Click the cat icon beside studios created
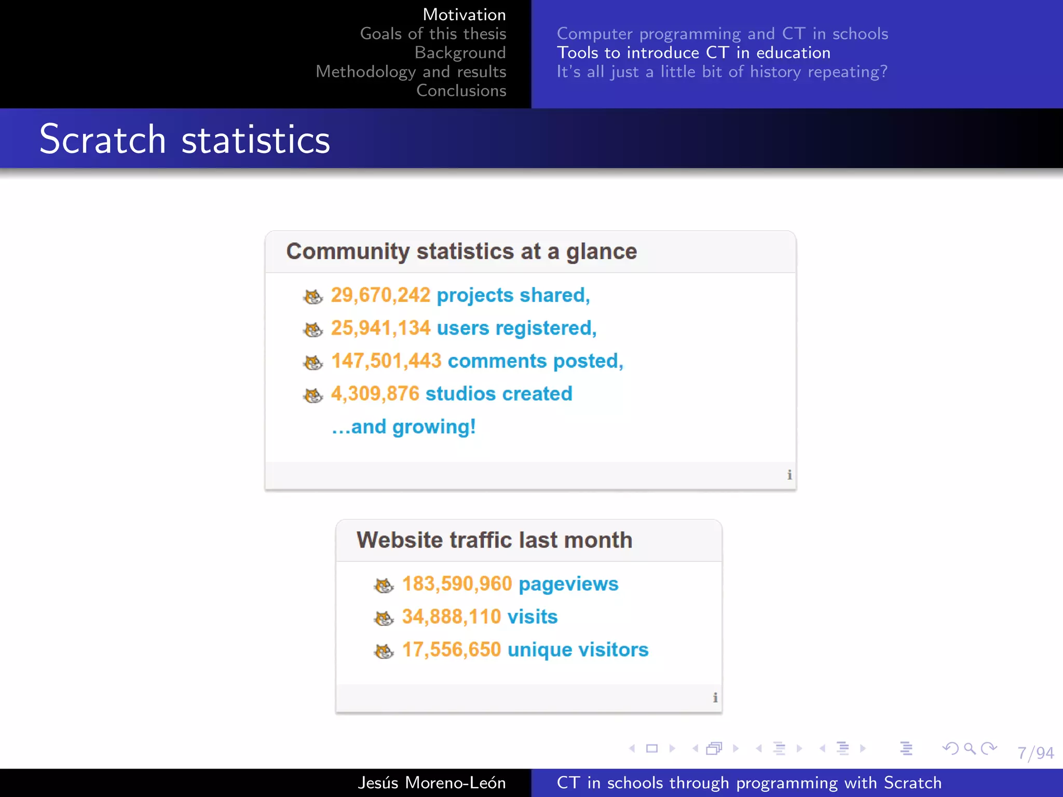The width and height of the screenshot is (1063, 797). (313, 395)
